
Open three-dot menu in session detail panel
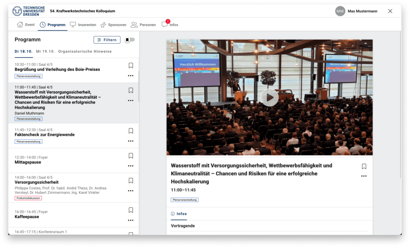364,176
